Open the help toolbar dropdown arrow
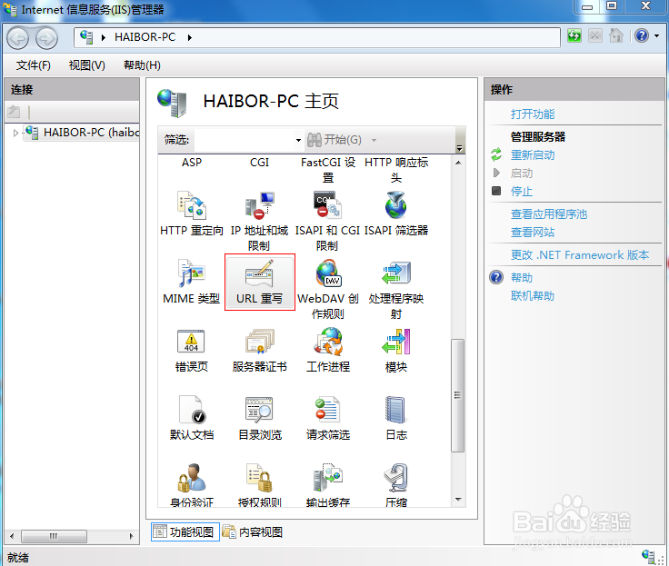This screenshot has width=669, height=566. click(x=657, y=35)
